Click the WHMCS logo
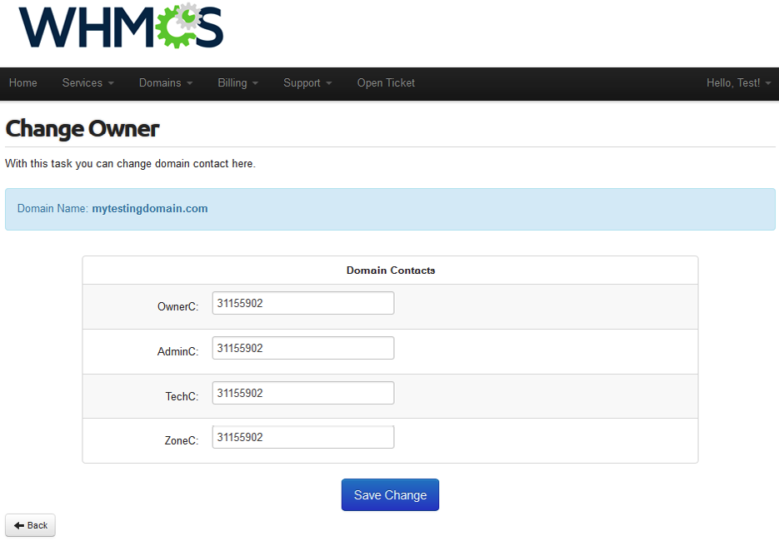 point(121,26)
